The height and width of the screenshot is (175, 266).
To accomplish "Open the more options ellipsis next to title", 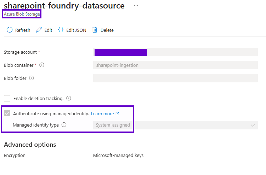I will 136,6.
